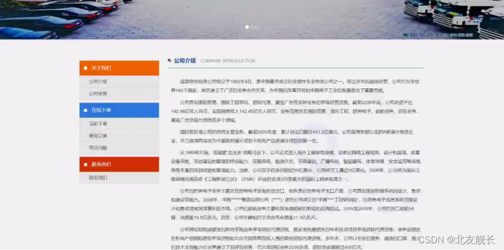Viewport: 504px width, 250px height.
Task: Click the 公司介绍 page heading
Action: pos(185,61)
